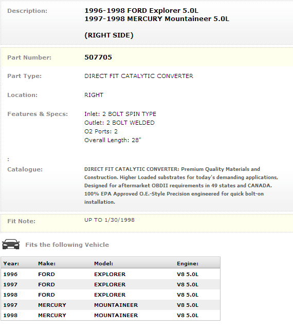Click the car icon beside Fits the following Vehicle

[11, 244]
